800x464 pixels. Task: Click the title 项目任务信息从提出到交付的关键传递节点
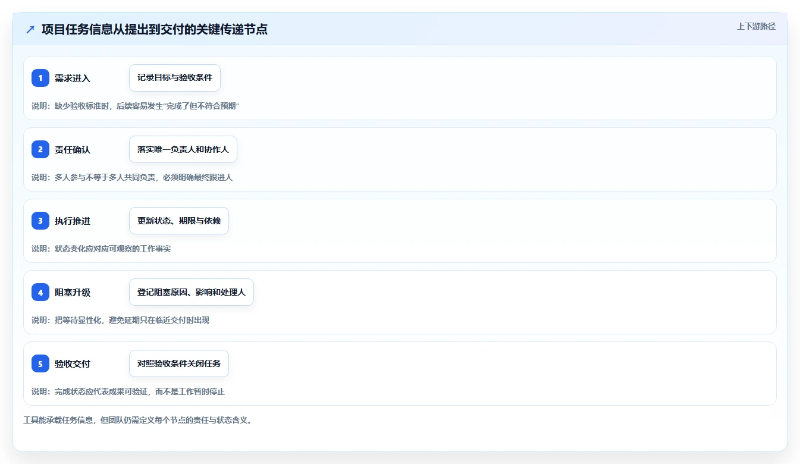[x=155, y=29]
